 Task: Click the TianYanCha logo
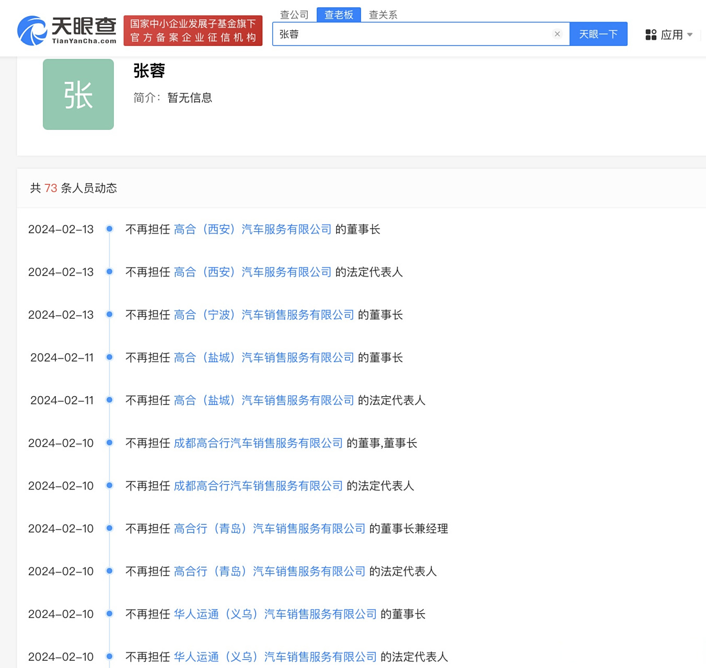tap(67, 30)
